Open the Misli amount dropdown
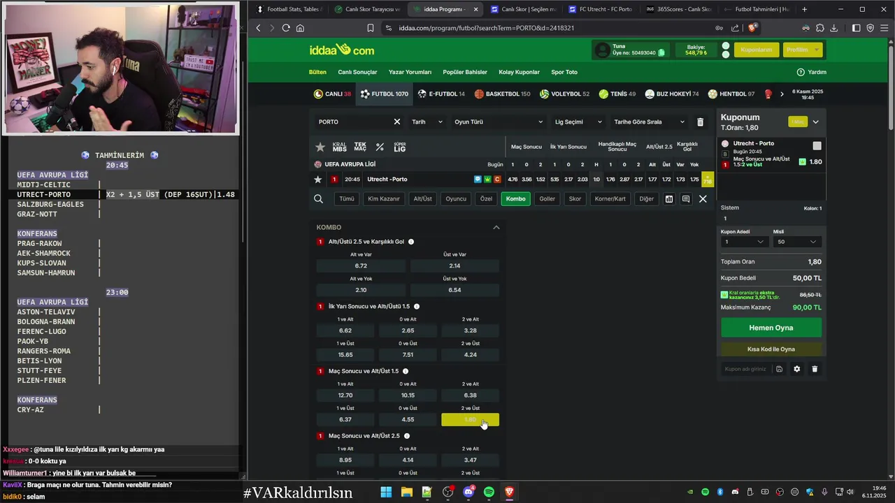Screen dimensions: 895x503 click(796, 242)
